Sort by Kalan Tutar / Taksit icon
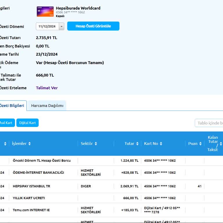Image resolution: width=223 pixels, height=223 pixels. (x=221, y=144)
